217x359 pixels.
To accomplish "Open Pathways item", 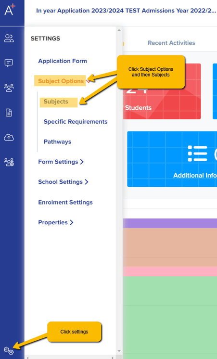I will 57,141.
